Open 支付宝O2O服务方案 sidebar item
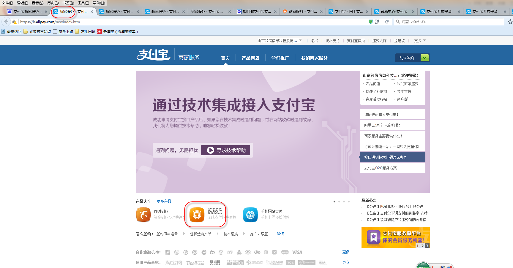Screen dimensions: 513x268 click(x=393, y=168)
